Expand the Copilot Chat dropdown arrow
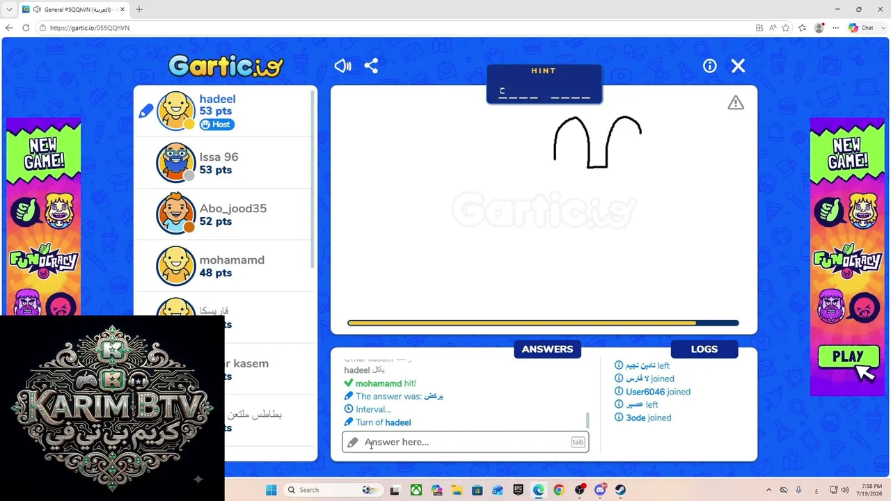The width and height of the screenshot is (891, 501). 882,28
